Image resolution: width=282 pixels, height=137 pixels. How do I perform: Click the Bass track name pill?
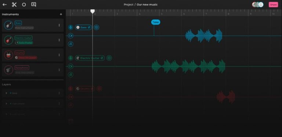click(83, 27)
